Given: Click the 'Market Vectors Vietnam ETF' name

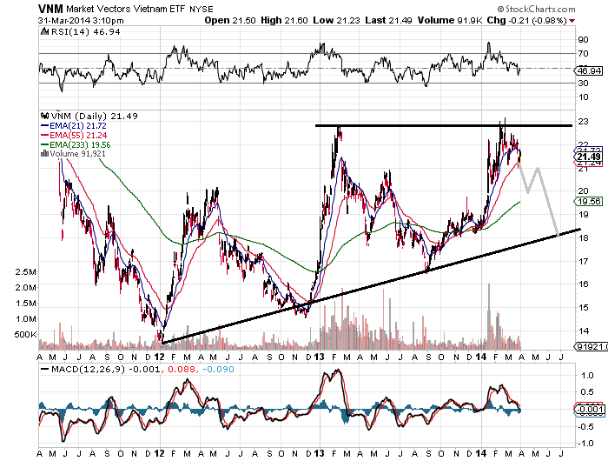Looking at the screenshot, I should tap(126, 9).
